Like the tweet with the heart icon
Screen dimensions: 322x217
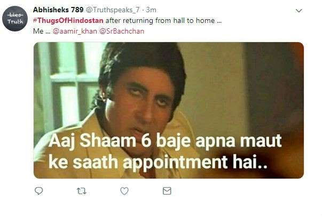pyautogui.click(x=124, y=191)
